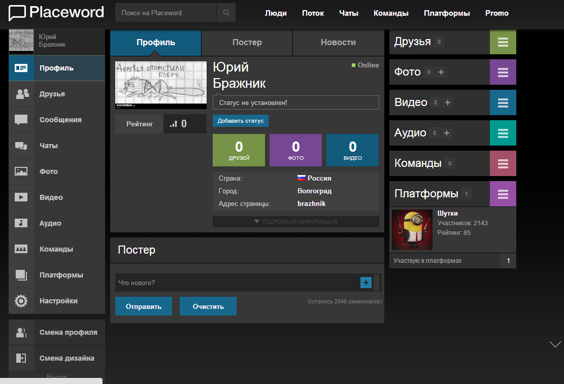Open the green Друзья panel menu
Screen dimensions: 564x384
(503, 42)
